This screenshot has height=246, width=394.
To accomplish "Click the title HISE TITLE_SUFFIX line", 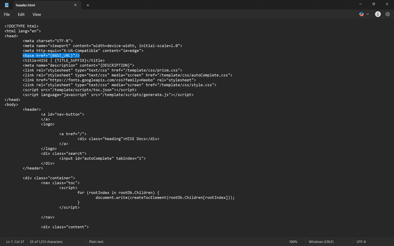I will pyautogui.click(x=64, y=61).
